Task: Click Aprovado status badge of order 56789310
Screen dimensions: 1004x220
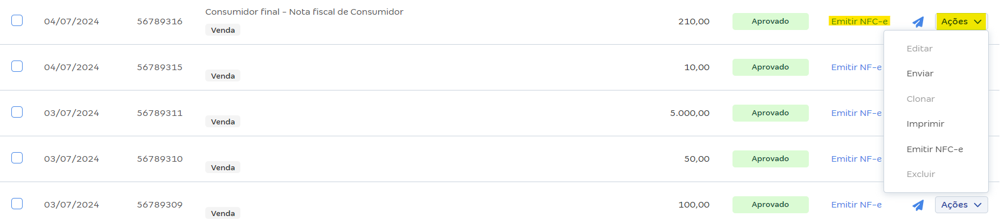Action: coord(770,159)
